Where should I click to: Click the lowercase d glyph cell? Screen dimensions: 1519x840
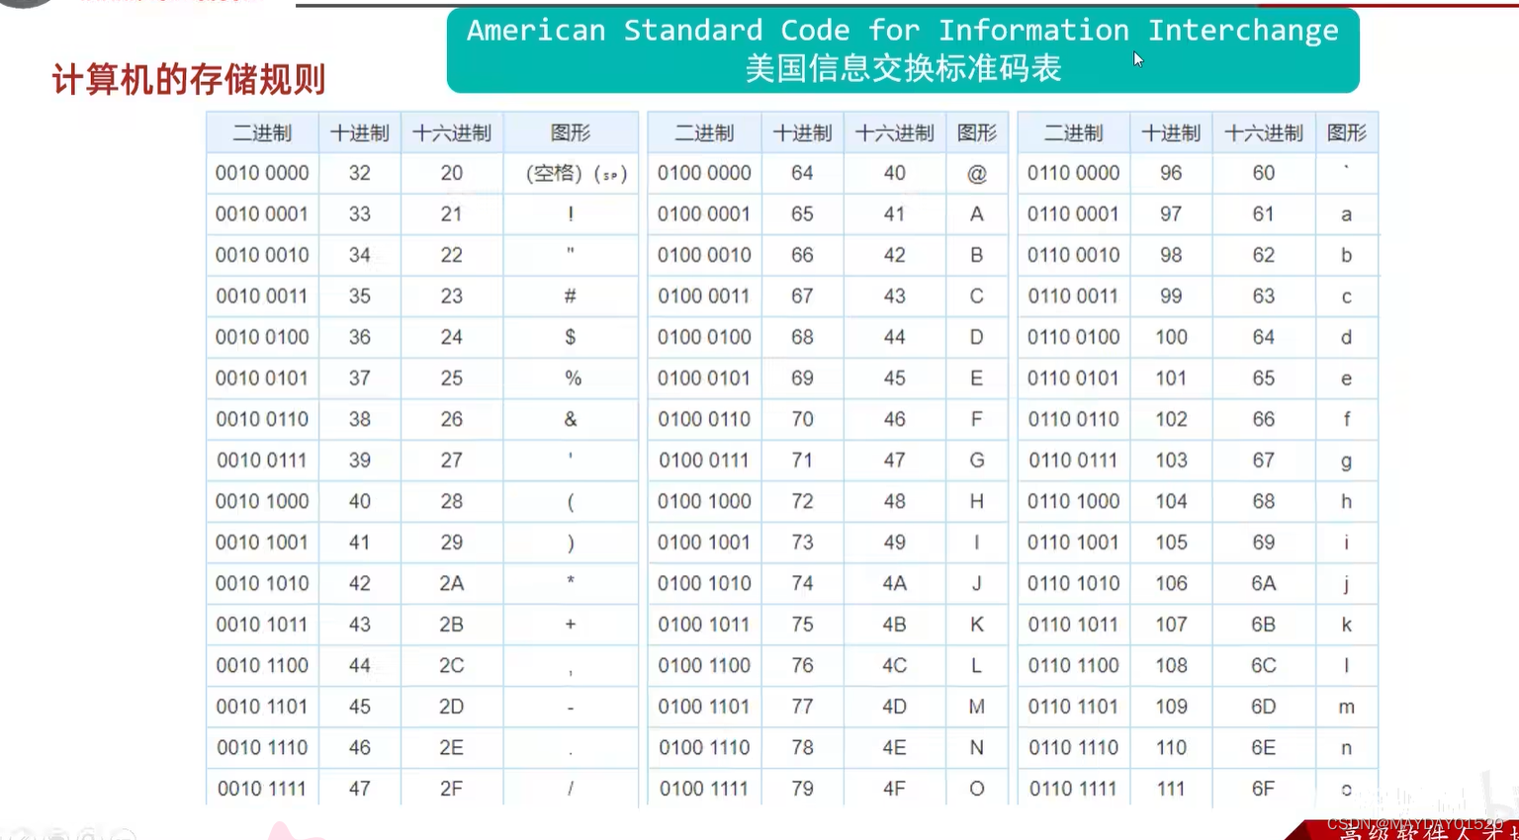[1347, 338]
